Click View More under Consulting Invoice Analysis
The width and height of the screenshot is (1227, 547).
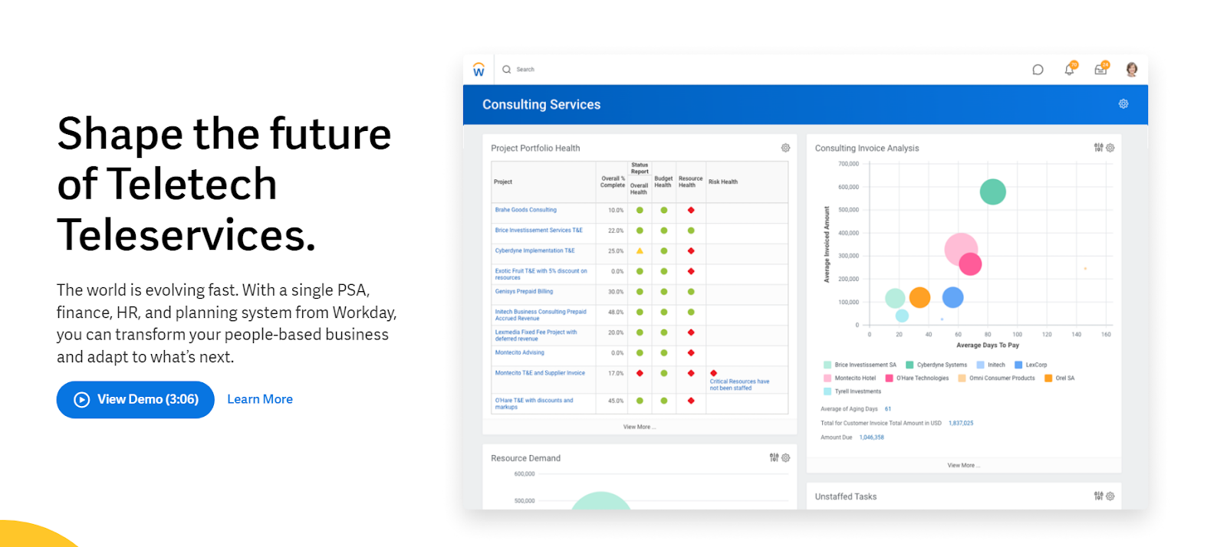point(964,465)
